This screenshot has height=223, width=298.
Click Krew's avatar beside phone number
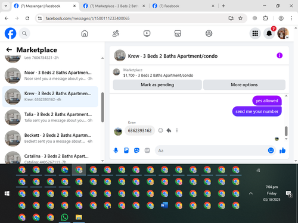pyautogui.click(x=118, y=131)
